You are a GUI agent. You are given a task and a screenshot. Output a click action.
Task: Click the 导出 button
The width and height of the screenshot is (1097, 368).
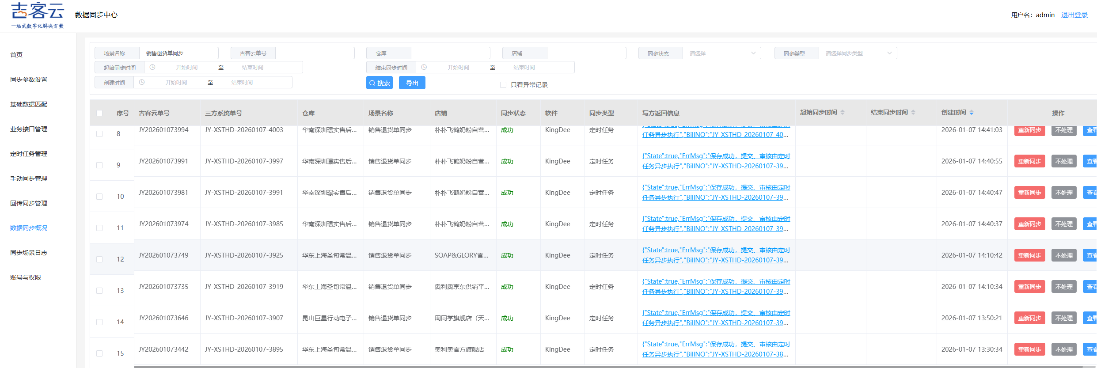(x=412, y=83)
